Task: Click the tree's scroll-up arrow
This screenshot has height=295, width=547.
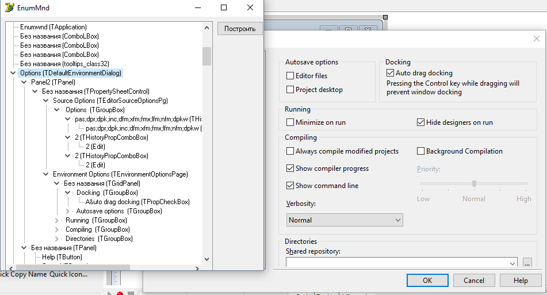Action: point(207,28)
